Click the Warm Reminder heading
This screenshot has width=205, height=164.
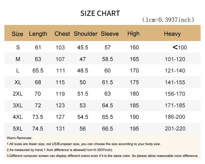pos(19,138)
